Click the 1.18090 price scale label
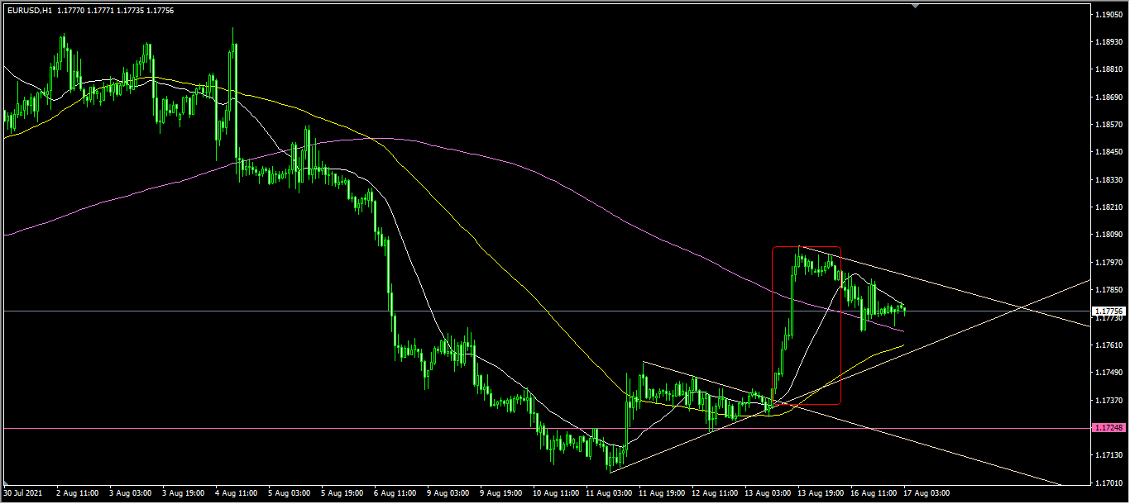Screen dimensions: 1130x504 point(1108,235)
